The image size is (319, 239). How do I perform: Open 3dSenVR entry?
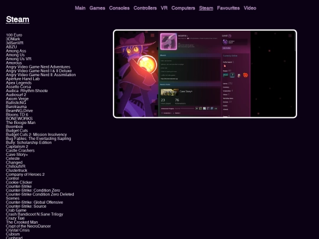14,43
